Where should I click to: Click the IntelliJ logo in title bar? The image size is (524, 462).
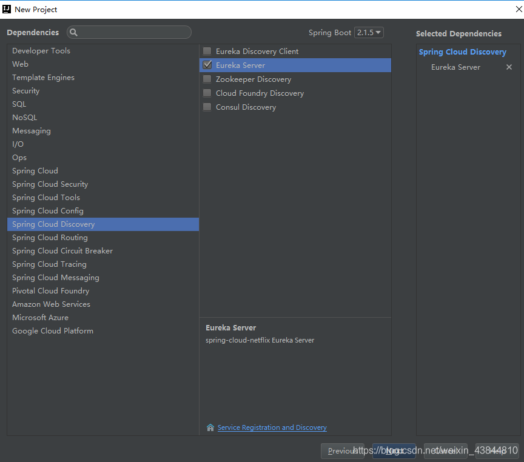[x=7, y=9]
